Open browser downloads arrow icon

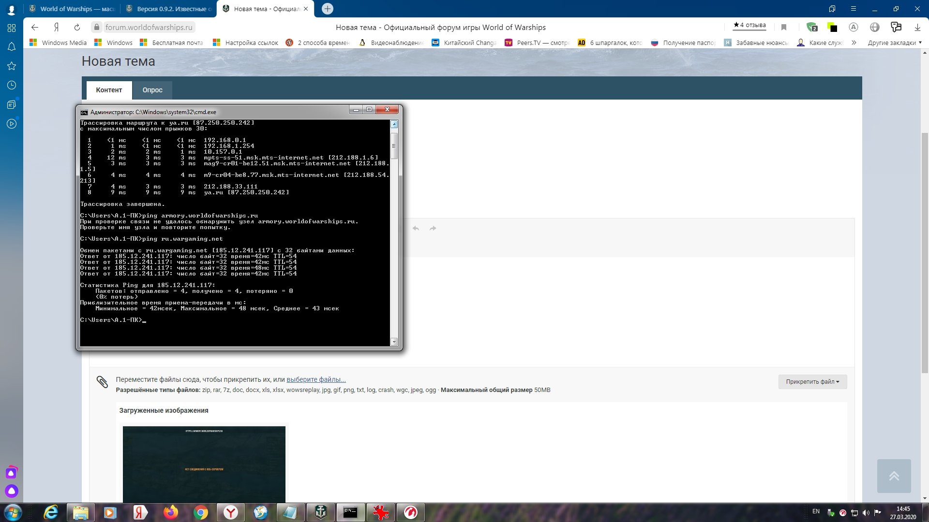point(917,28)
